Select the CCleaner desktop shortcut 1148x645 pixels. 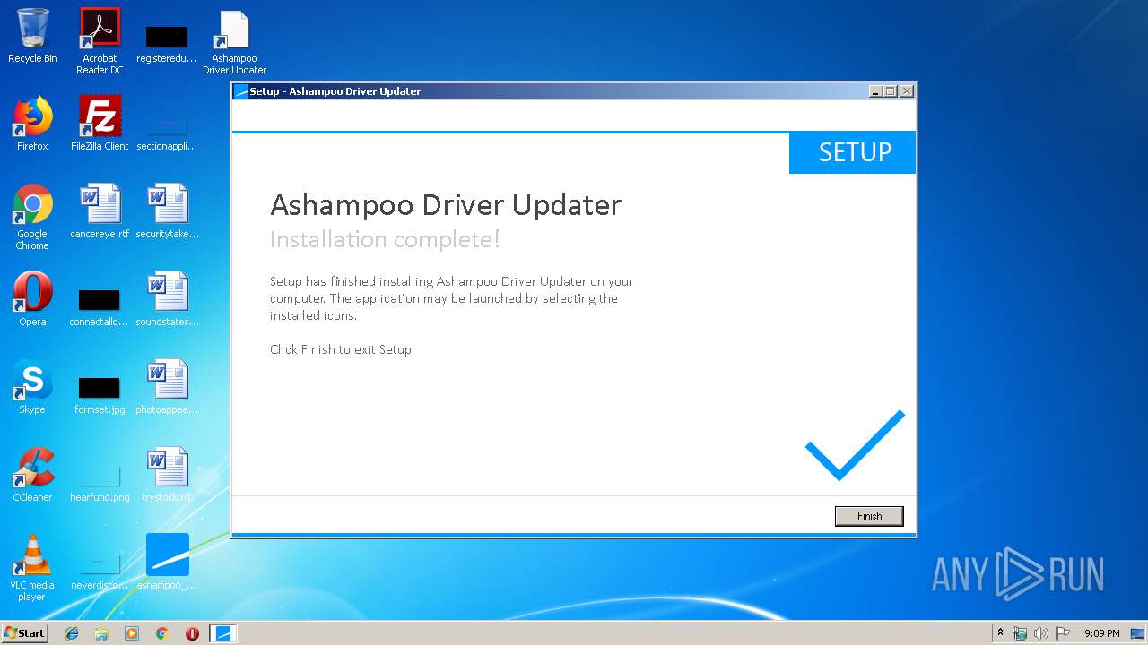(32, 476)
